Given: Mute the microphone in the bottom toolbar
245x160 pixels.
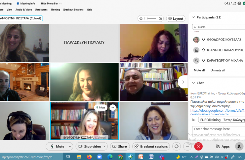Looking at the screenshot, I should (x=57, y=147).
